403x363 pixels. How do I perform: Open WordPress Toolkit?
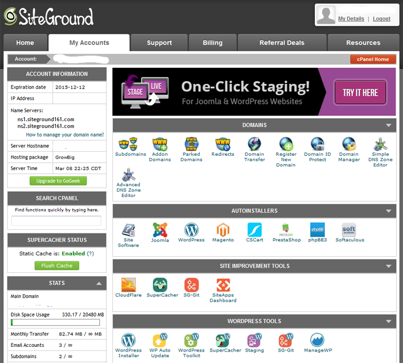pos(192,345)
